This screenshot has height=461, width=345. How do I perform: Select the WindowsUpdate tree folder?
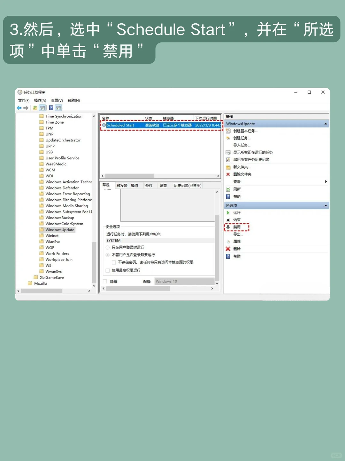[60, 230]
